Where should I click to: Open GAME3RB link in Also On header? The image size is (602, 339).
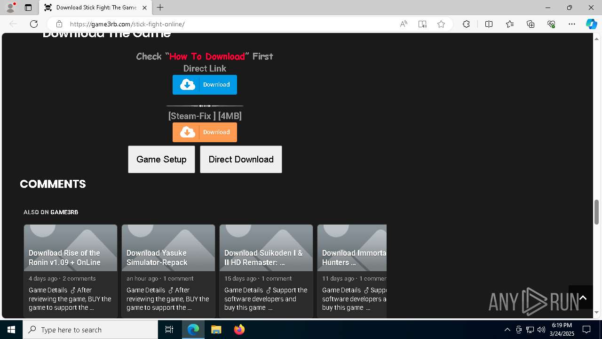[x=64, y=212]
